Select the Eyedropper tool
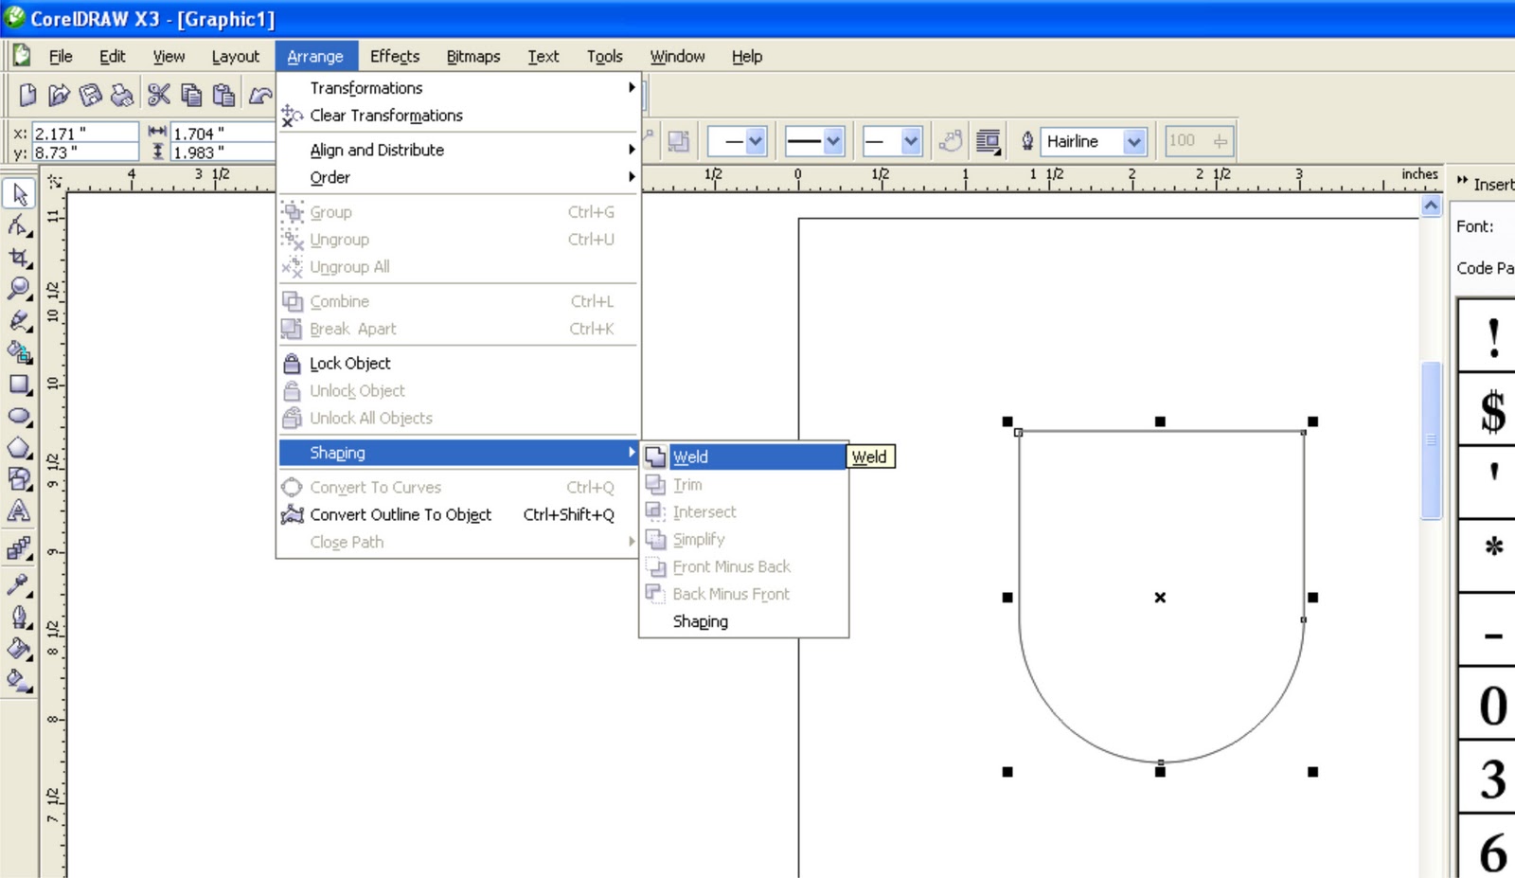Viewport: 1515px width, 878px height. pyautogui.click(x=19, y=584)
